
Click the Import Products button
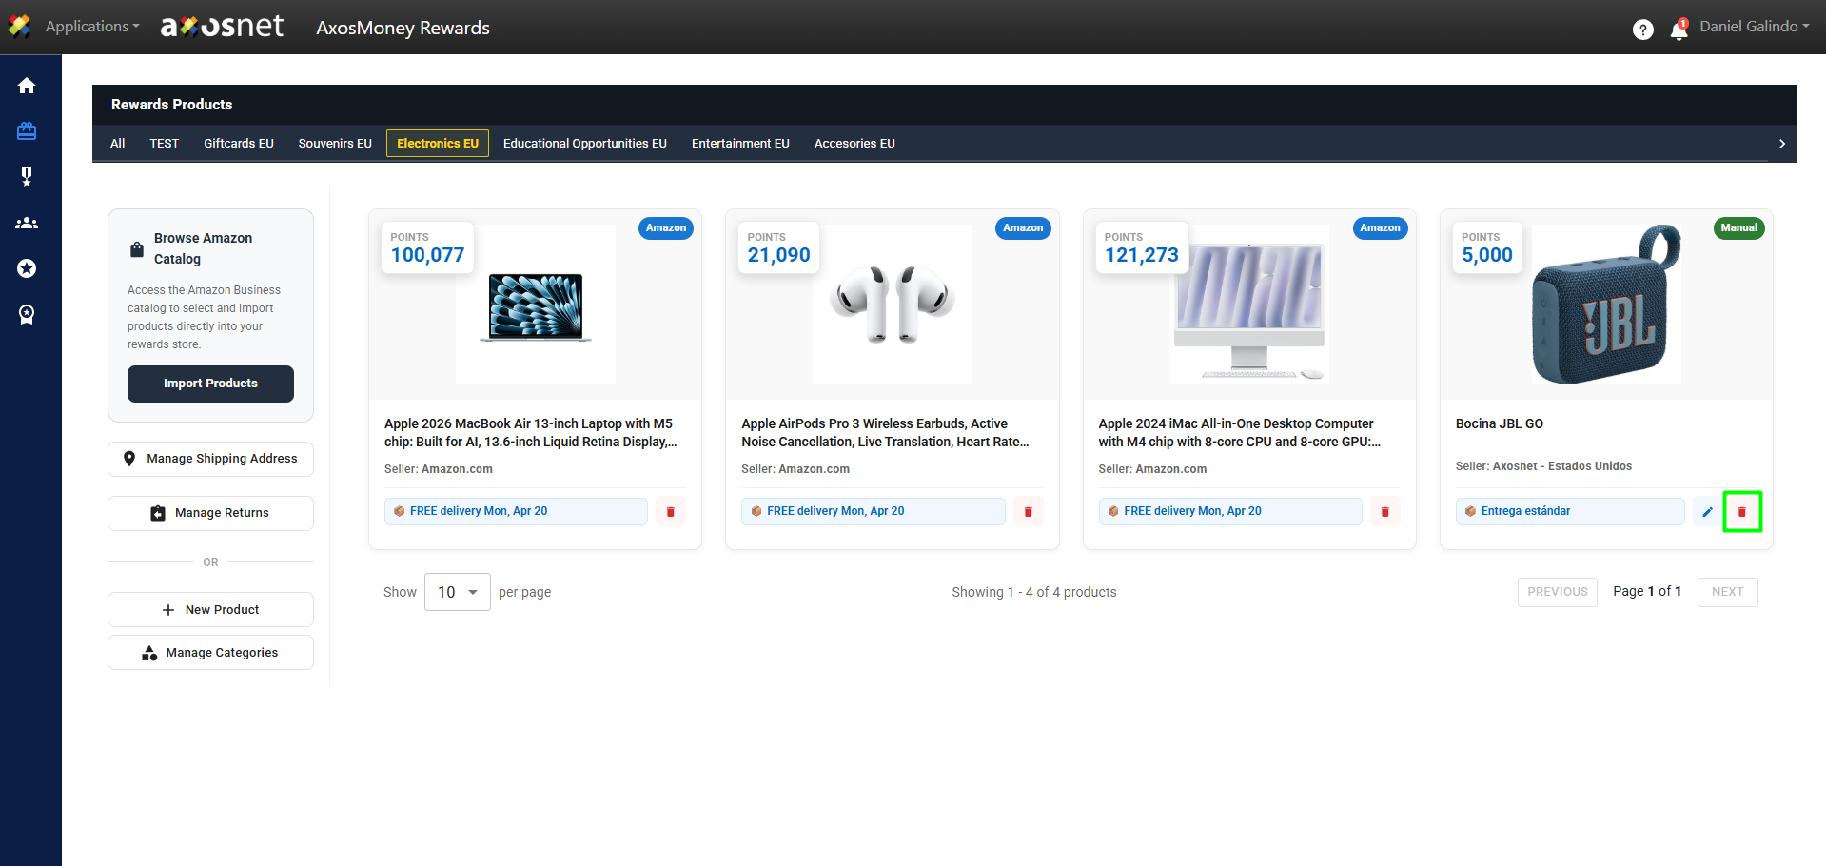[x=210, y=384]
